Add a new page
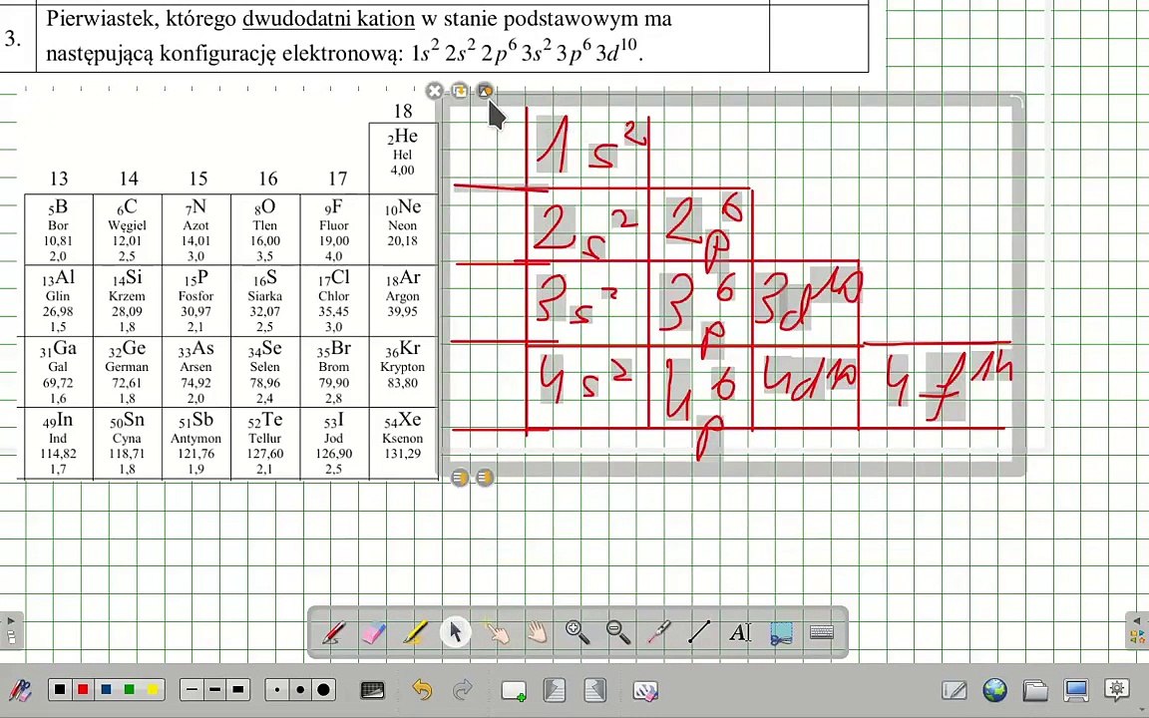Screen dimensions: 1149x718 tap(513, 691)
